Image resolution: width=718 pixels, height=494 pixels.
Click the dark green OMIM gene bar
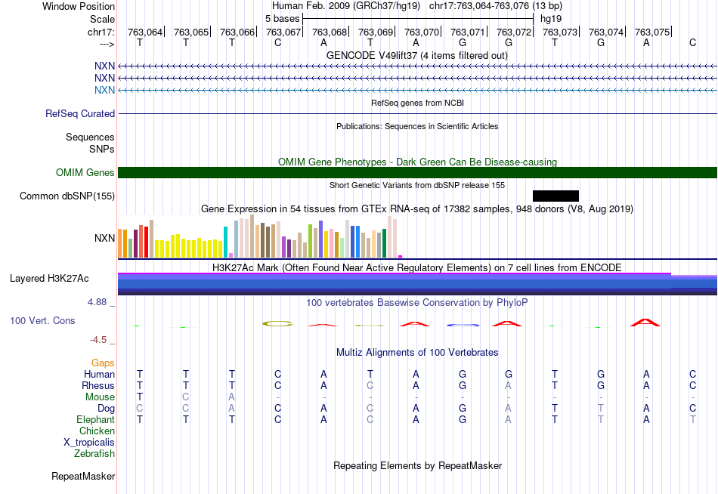pos(417,173)
